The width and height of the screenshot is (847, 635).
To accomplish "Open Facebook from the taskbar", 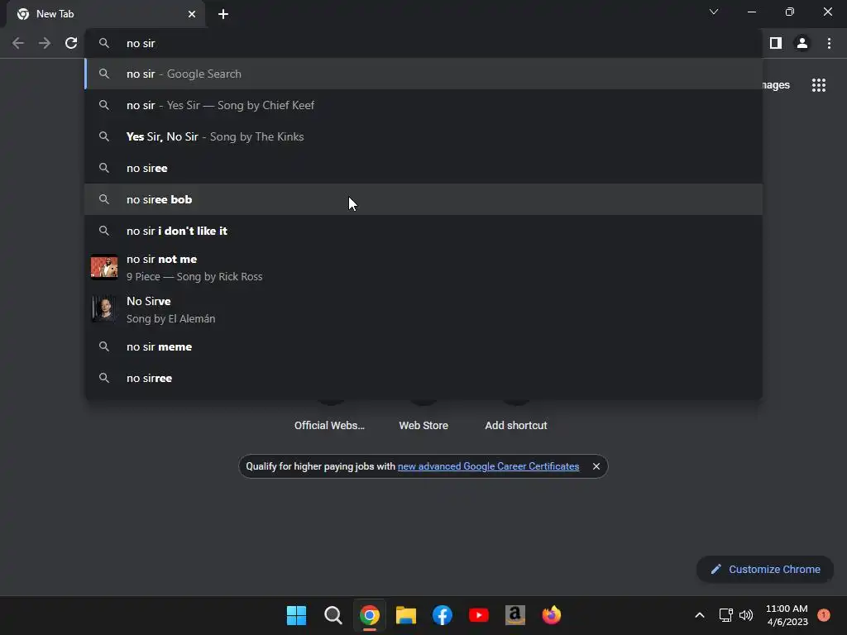I will (443, 615).
